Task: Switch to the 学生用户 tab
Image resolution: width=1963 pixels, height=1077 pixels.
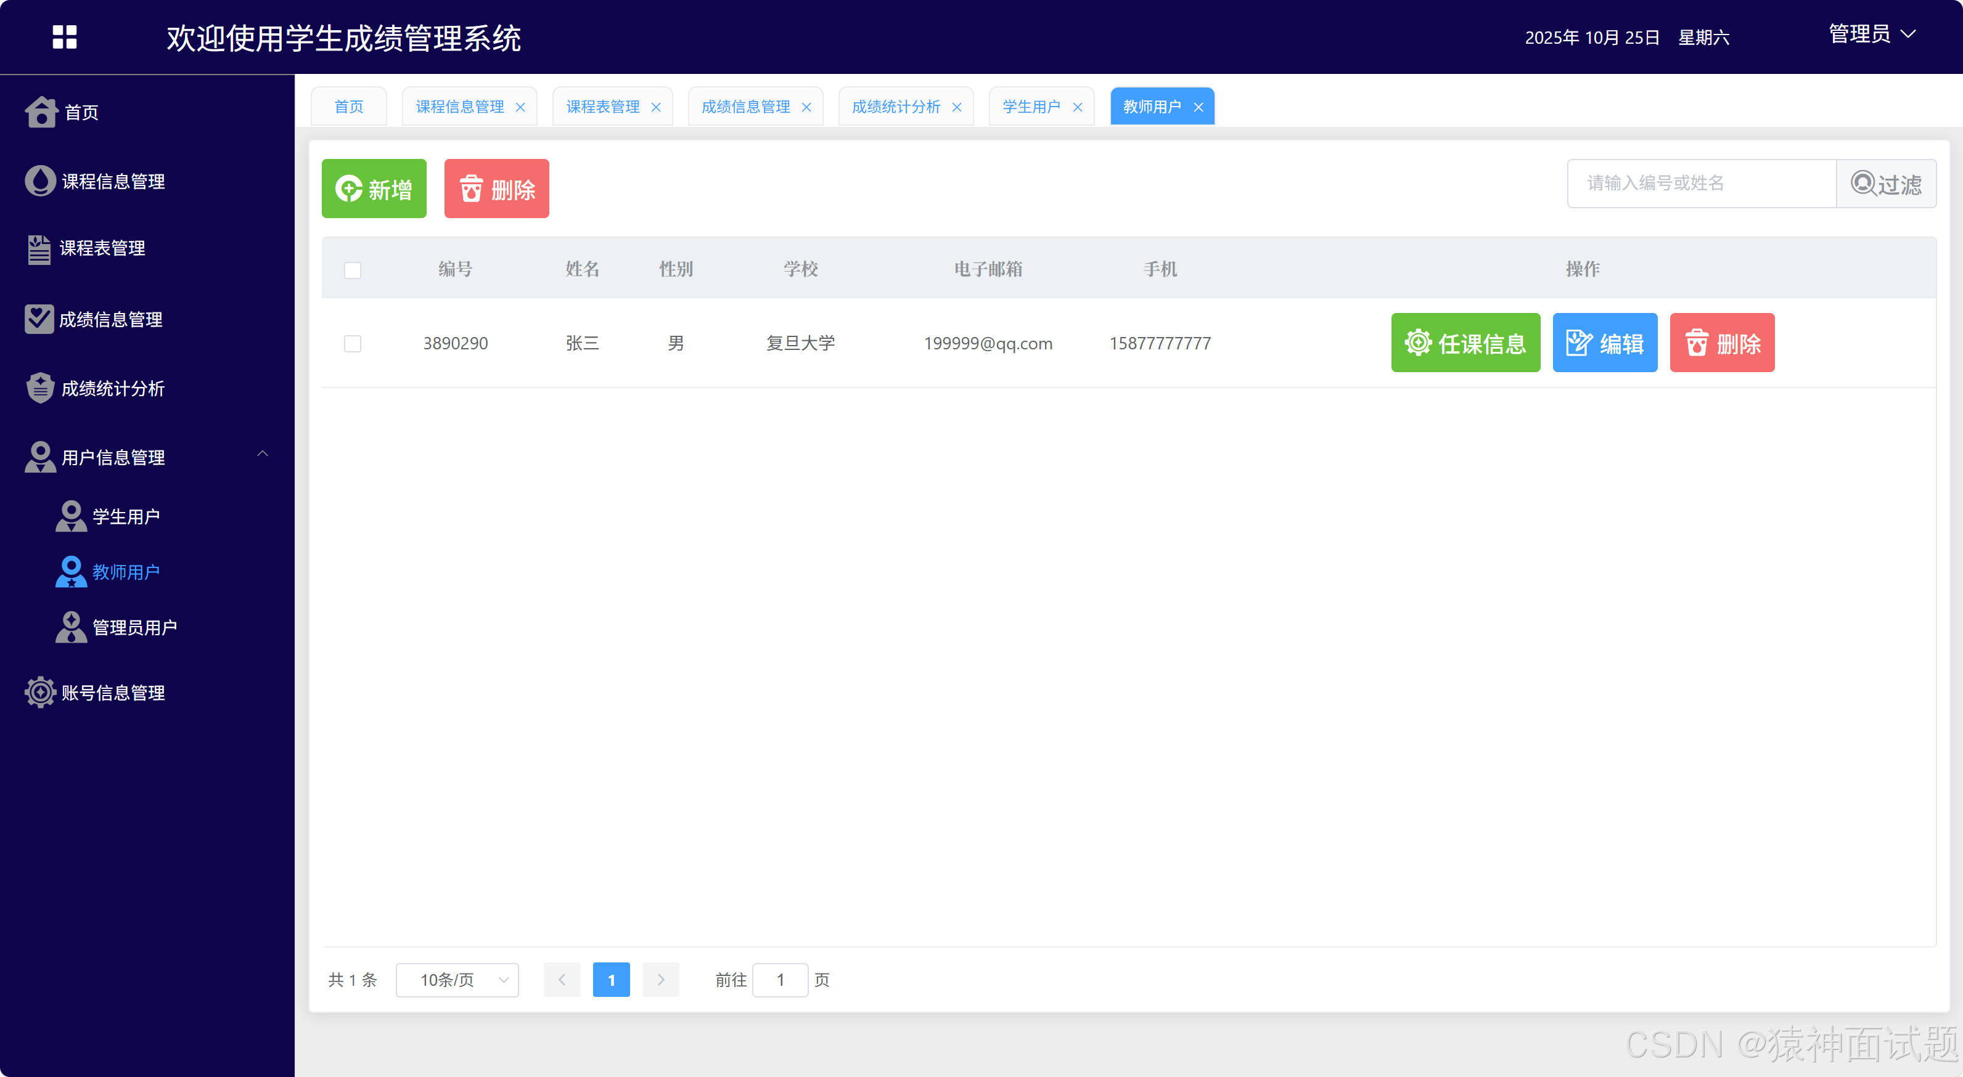Action: 1030,107
